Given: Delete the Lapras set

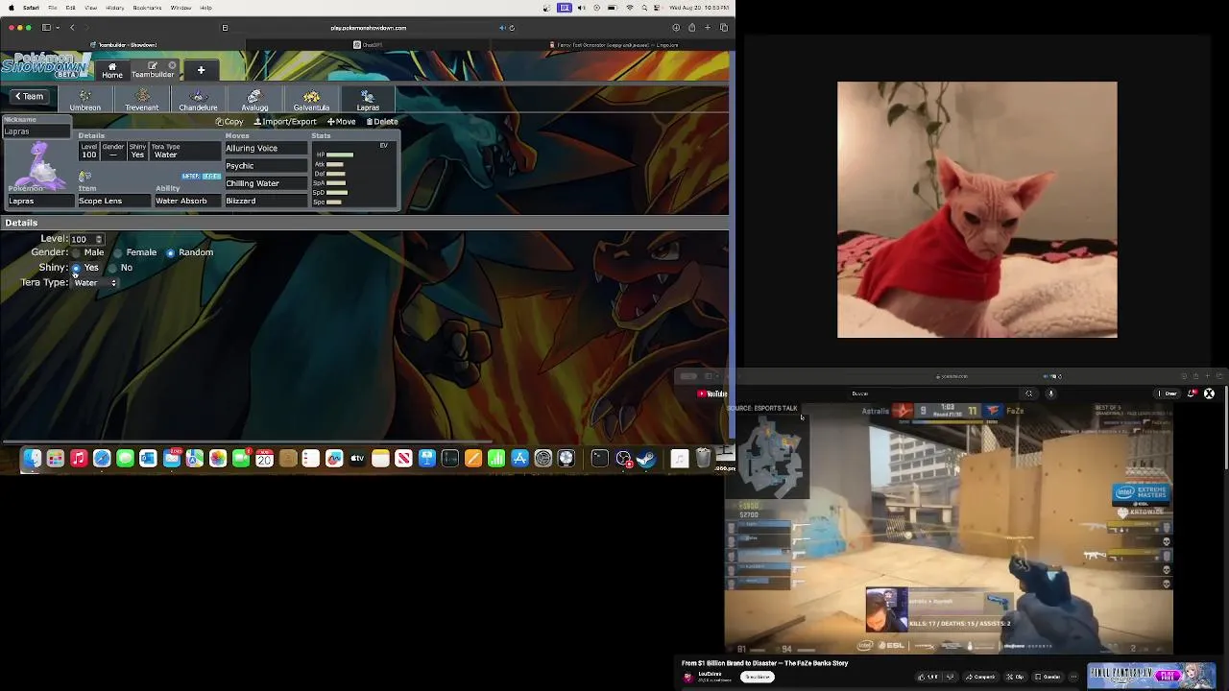Looking at the screenshot, I should [382, 122].
